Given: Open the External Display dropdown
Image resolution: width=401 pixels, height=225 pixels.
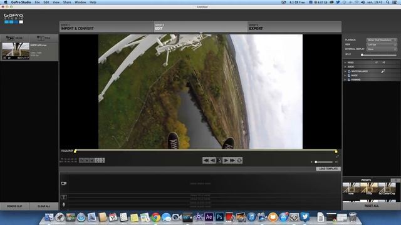Looking at the screenshot, I should pos(382,49).
